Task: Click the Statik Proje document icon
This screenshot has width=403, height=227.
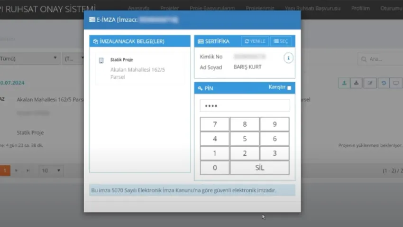Action: click(x=101, y=60)
